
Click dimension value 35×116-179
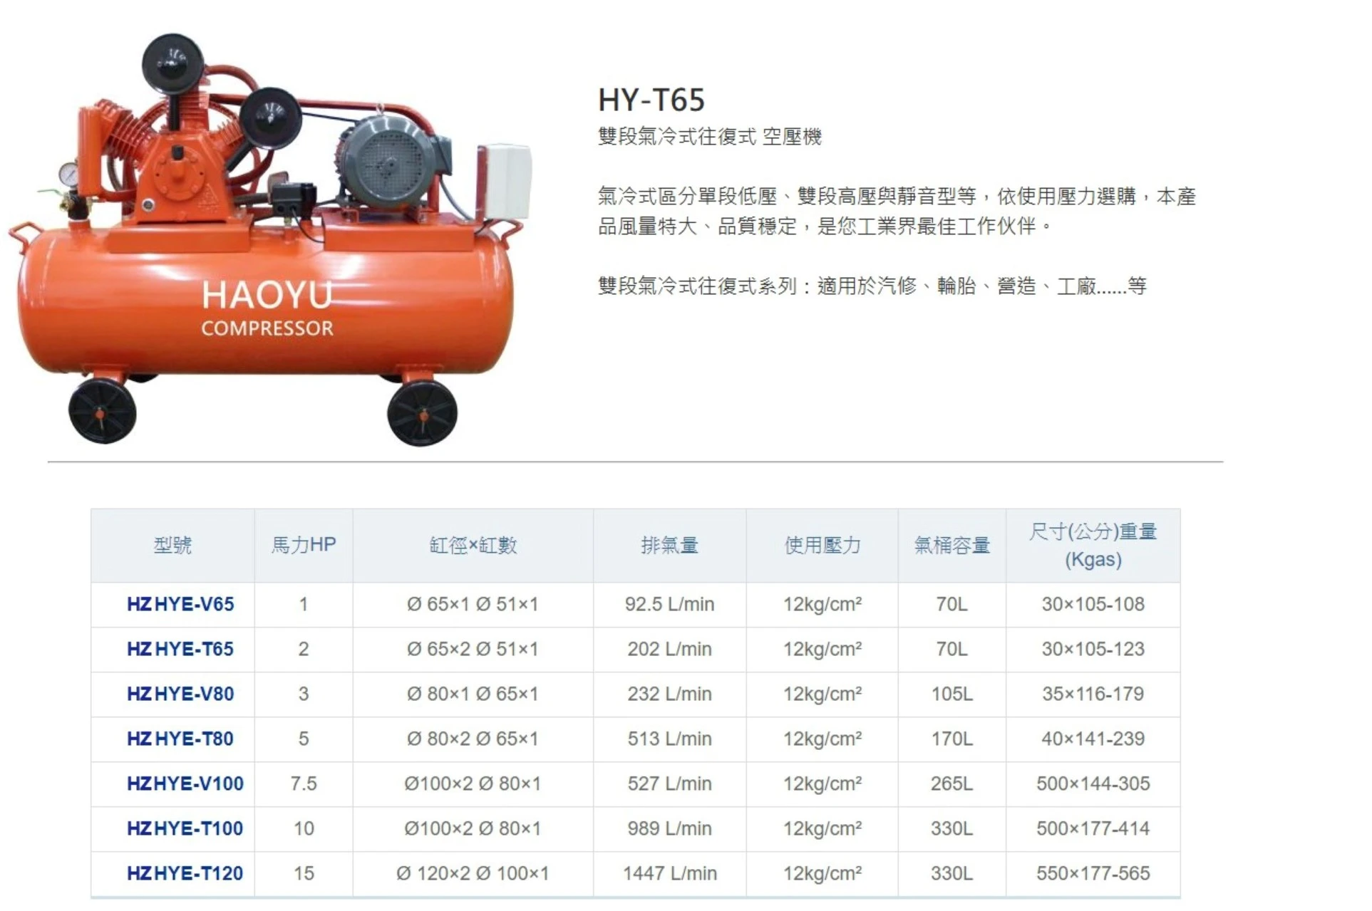click(x=1093, y=694)
